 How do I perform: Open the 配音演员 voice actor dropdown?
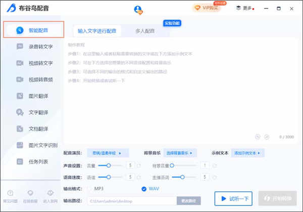pos(108,153)
